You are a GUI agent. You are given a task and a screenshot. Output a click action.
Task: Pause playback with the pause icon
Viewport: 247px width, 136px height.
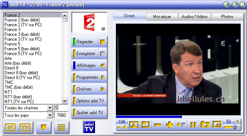click(193, 125)
